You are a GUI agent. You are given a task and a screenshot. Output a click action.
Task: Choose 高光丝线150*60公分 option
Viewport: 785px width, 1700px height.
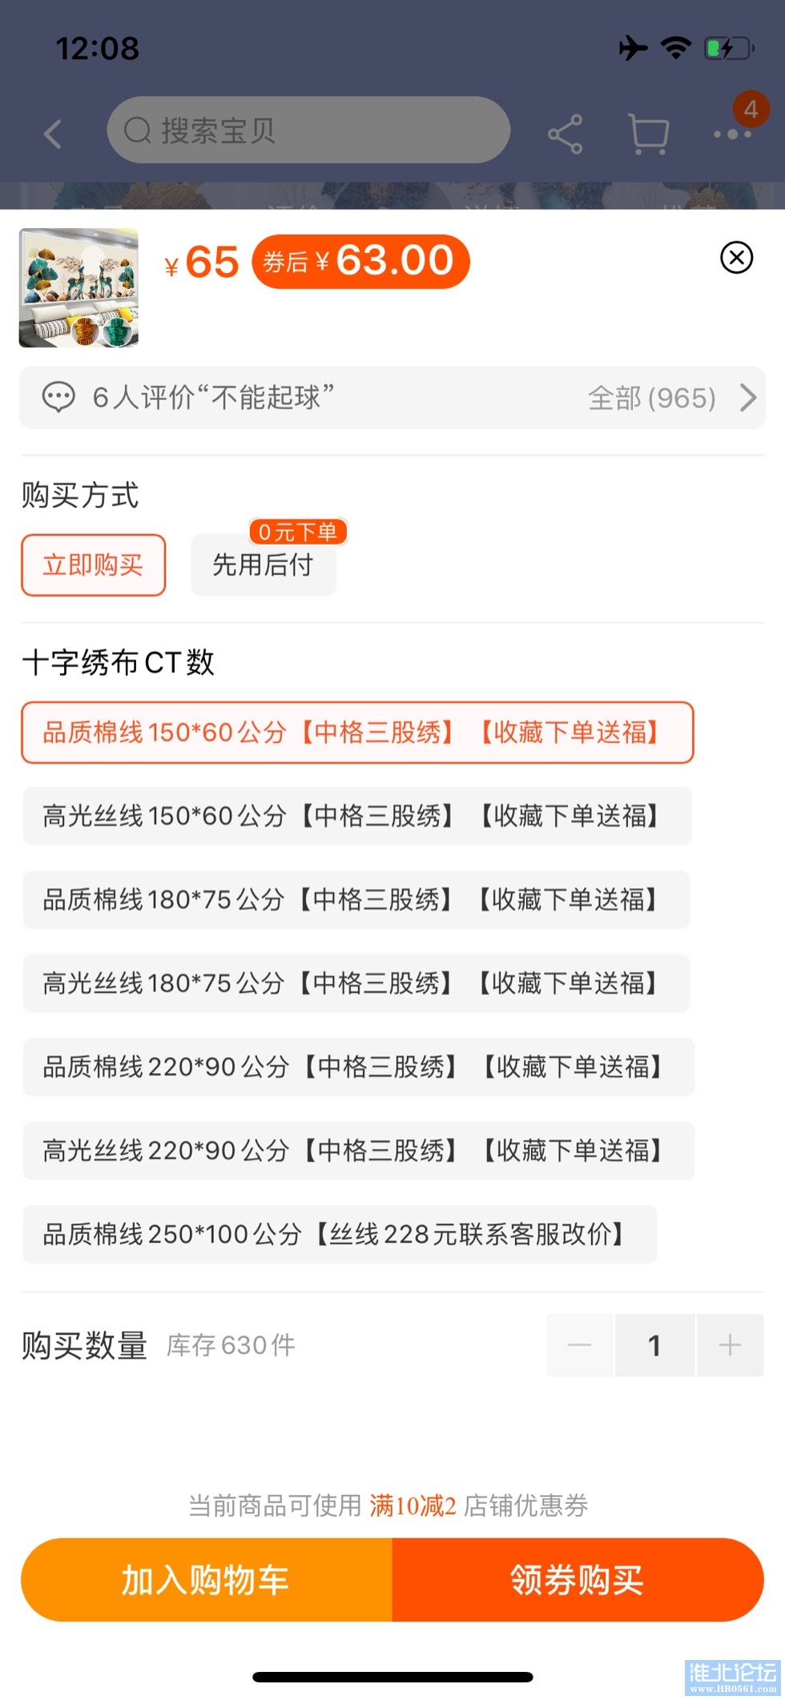click(357, 816)
